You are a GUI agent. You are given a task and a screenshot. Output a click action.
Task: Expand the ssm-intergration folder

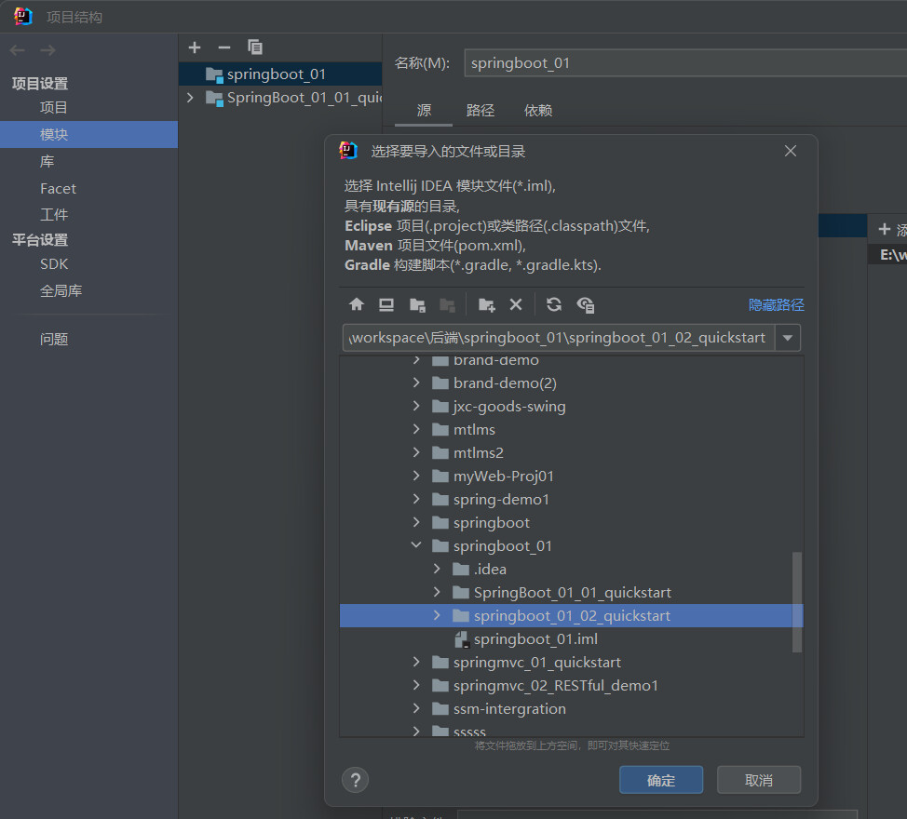[416, 708]
